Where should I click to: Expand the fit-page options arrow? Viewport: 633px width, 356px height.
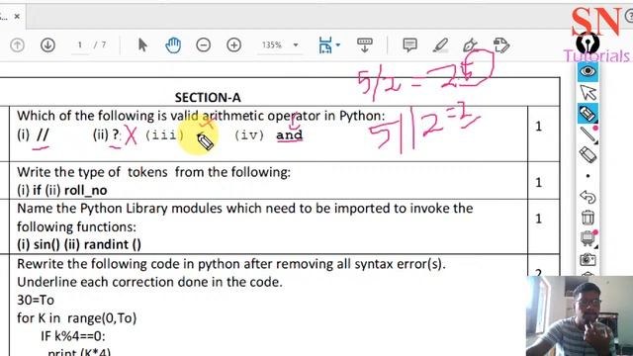click(338, 44)
